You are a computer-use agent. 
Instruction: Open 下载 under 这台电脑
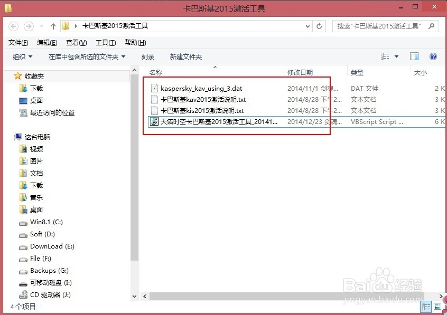(x=36, y=186)
